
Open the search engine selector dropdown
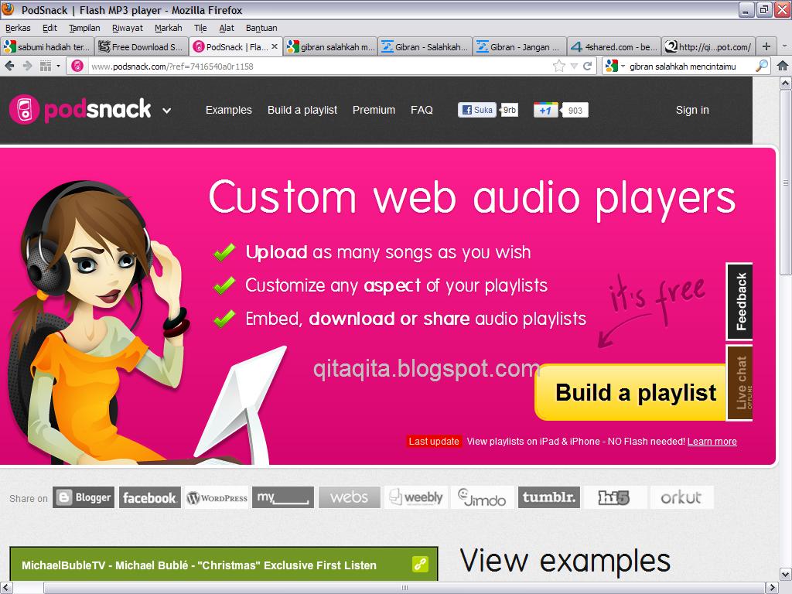[x=623, y=67]
